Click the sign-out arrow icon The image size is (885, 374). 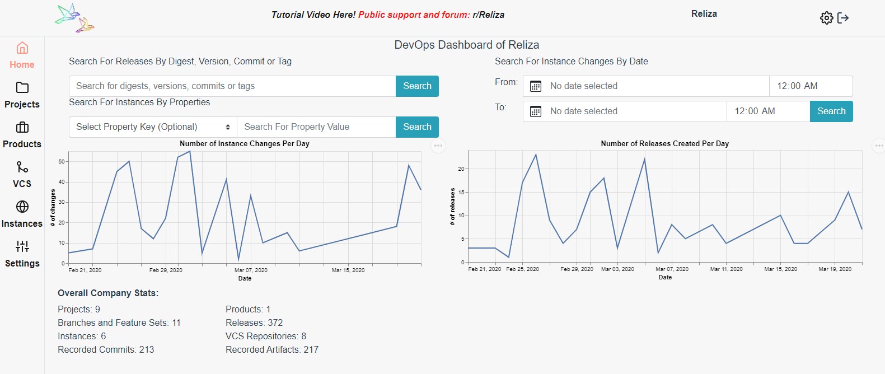pos(843,18)
